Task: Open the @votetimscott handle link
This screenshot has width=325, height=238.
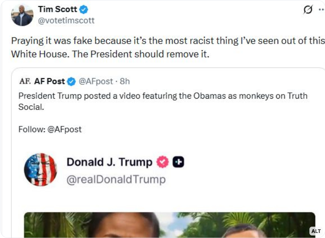Action: click(x=66, y=20)
